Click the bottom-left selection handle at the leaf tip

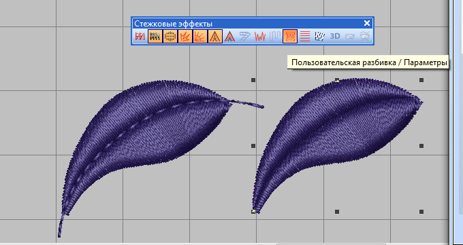point(253,212)
